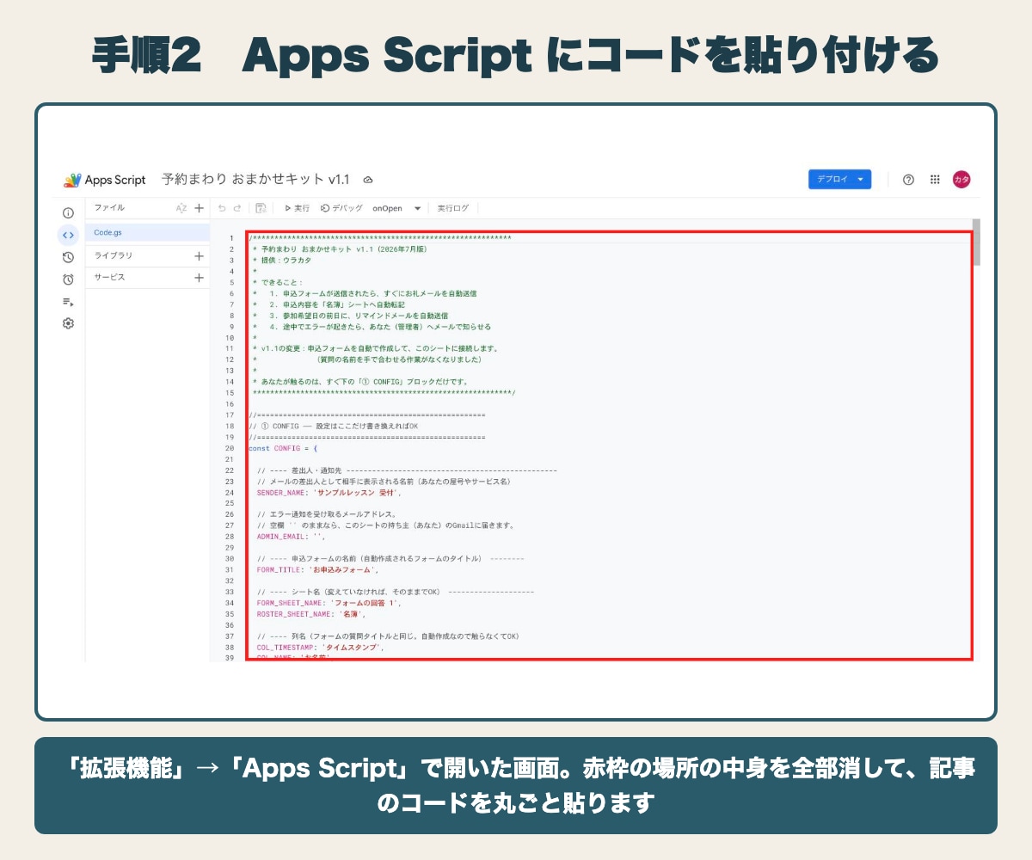Click line number 1 in gutter
Viewport: 1032px width, 860px height.
coord(231,238)
